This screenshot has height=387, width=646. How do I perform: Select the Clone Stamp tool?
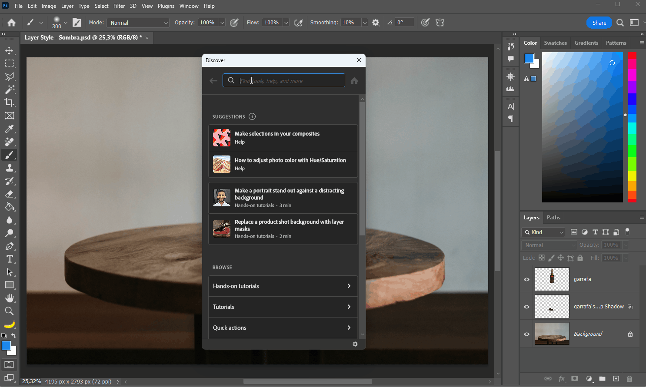coord(9,168)
